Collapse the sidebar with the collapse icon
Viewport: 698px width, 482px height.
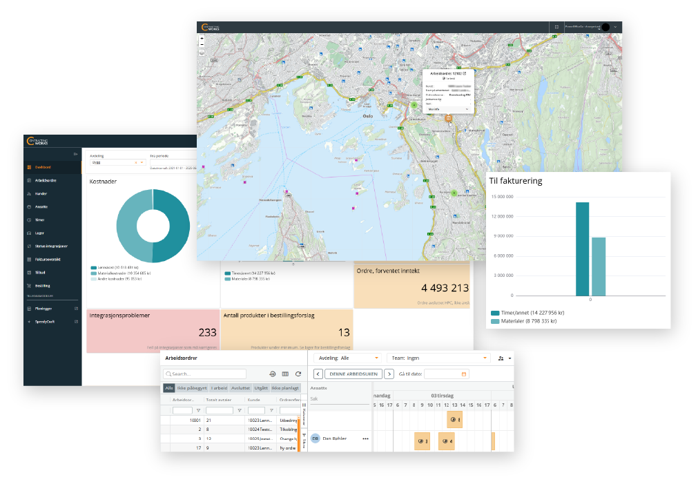point(75,153)
